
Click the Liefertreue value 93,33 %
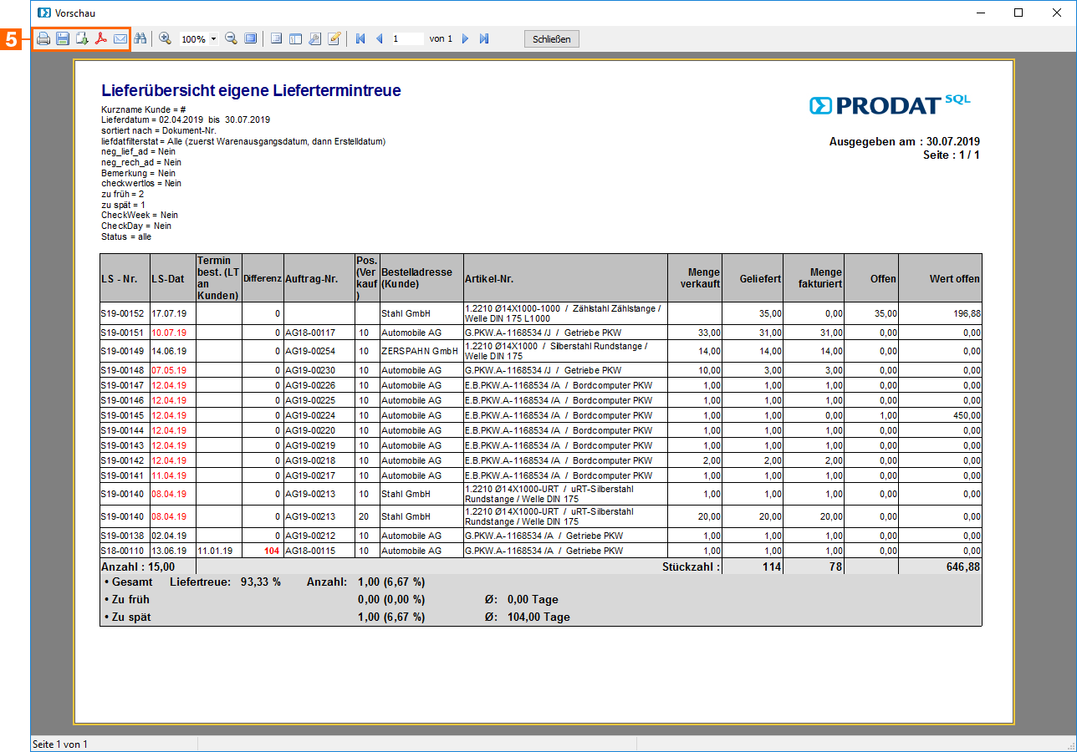click(260, 582)
